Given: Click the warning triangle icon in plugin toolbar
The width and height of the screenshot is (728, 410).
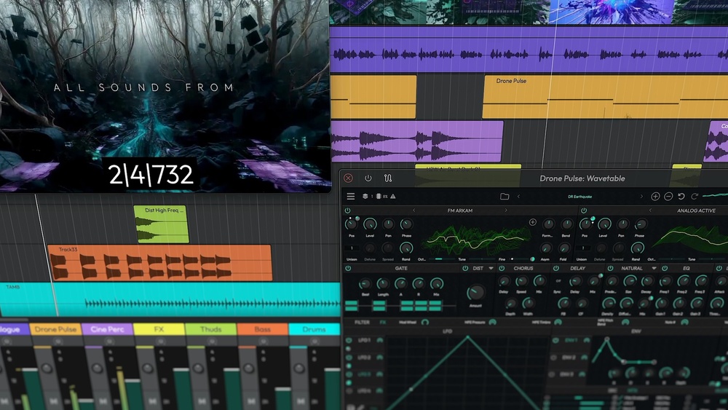Looking at the screenshot, I should point(393,197).
